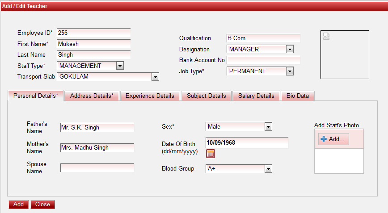
Task: Click Add... button for staff photo
Action: 333,139
